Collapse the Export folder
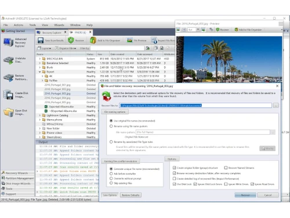The image size is (290, 218). click(x=40, y=72)
